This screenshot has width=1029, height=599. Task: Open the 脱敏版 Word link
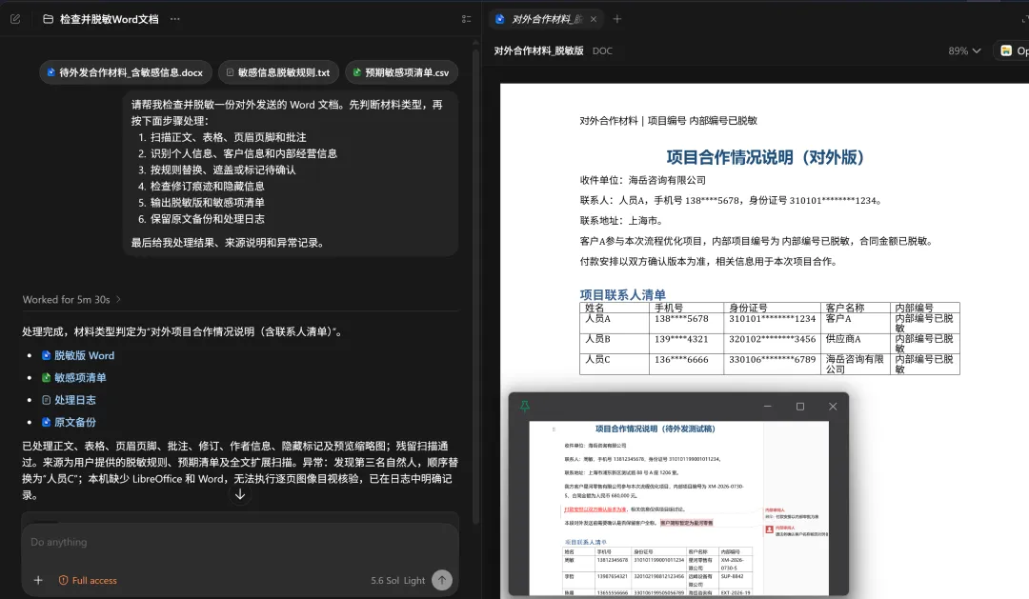point(84,355)
